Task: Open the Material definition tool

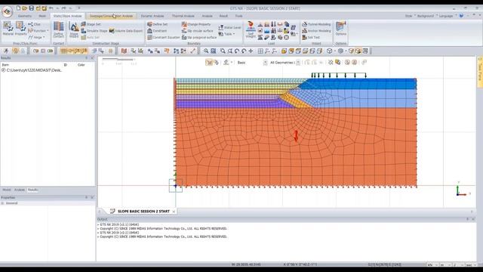Action: pos(8,29)
